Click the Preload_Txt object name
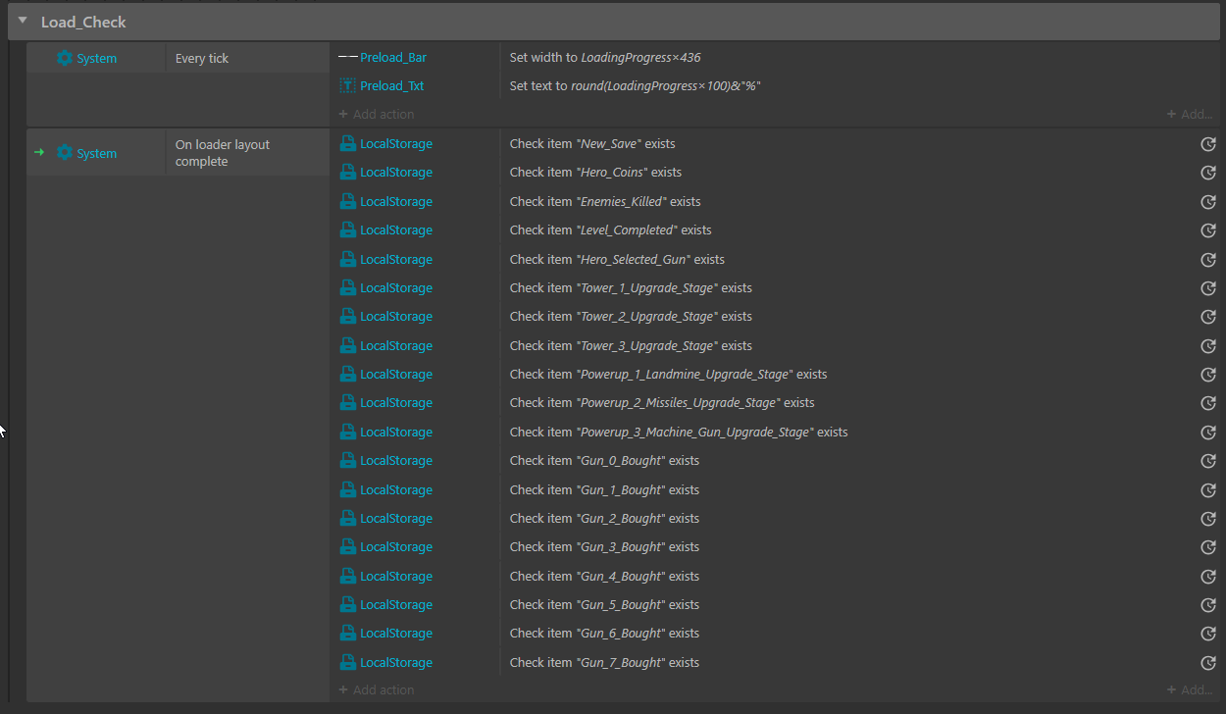Screen dimensions: 1226x714 [392, 86]
